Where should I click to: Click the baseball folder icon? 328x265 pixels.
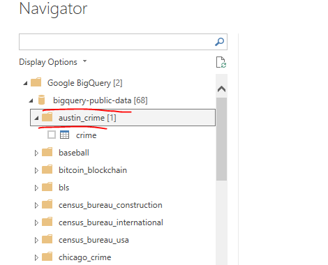(x=47, y=152)
